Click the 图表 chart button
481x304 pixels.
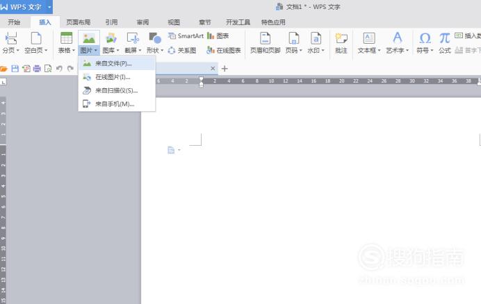218,36
